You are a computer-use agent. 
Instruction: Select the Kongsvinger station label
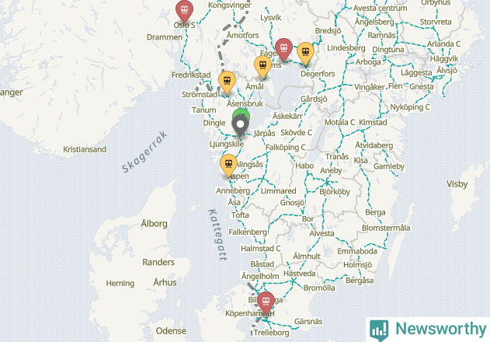coord(230,5)
